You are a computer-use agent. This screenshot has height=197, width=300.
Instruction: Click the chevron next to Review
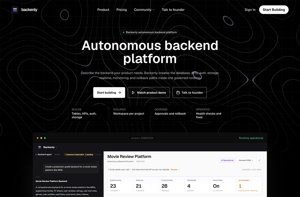[179, 169]
